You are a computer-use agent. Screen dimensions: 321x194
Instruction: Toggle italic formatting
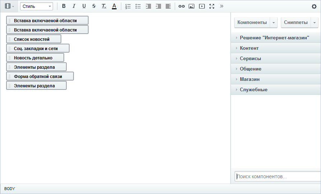(x=74, y=6)
